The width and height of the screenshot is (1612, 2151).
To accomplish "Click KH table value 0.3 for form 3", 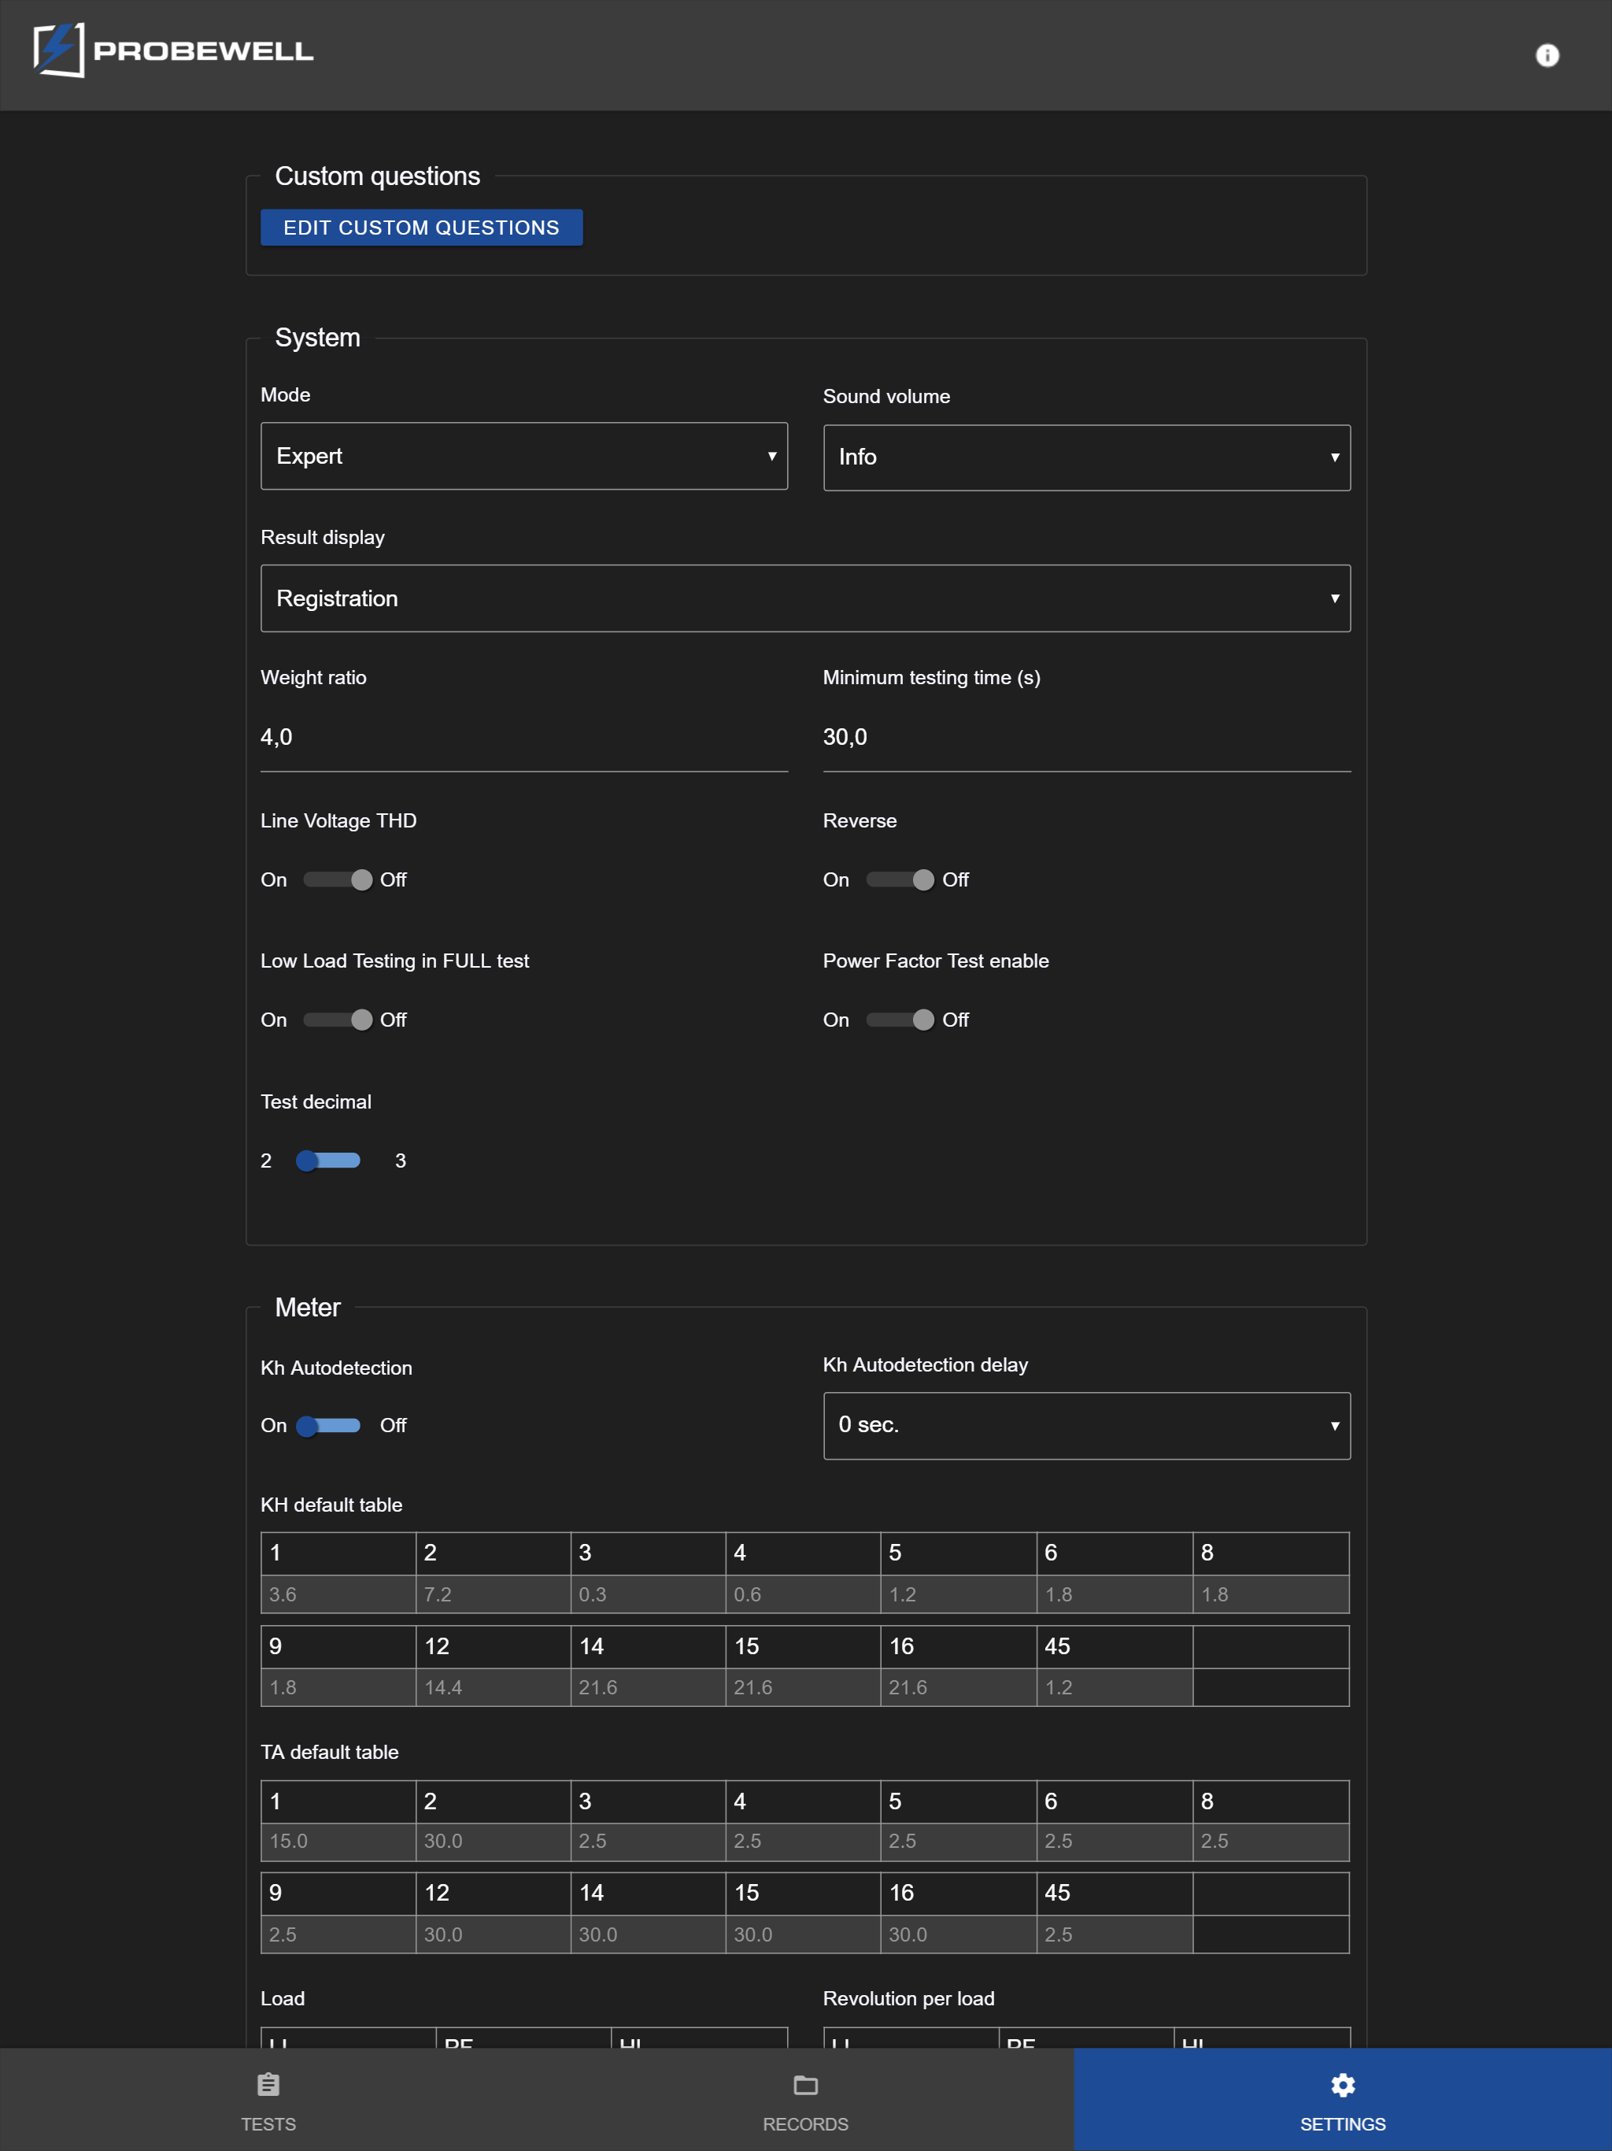I will pos(648,1594).
